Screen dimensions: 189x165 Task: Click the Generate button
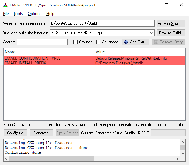click(x=41, y=133)
